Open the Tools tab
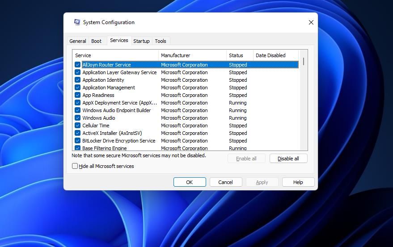393x247 pixels. click(161, 41)
